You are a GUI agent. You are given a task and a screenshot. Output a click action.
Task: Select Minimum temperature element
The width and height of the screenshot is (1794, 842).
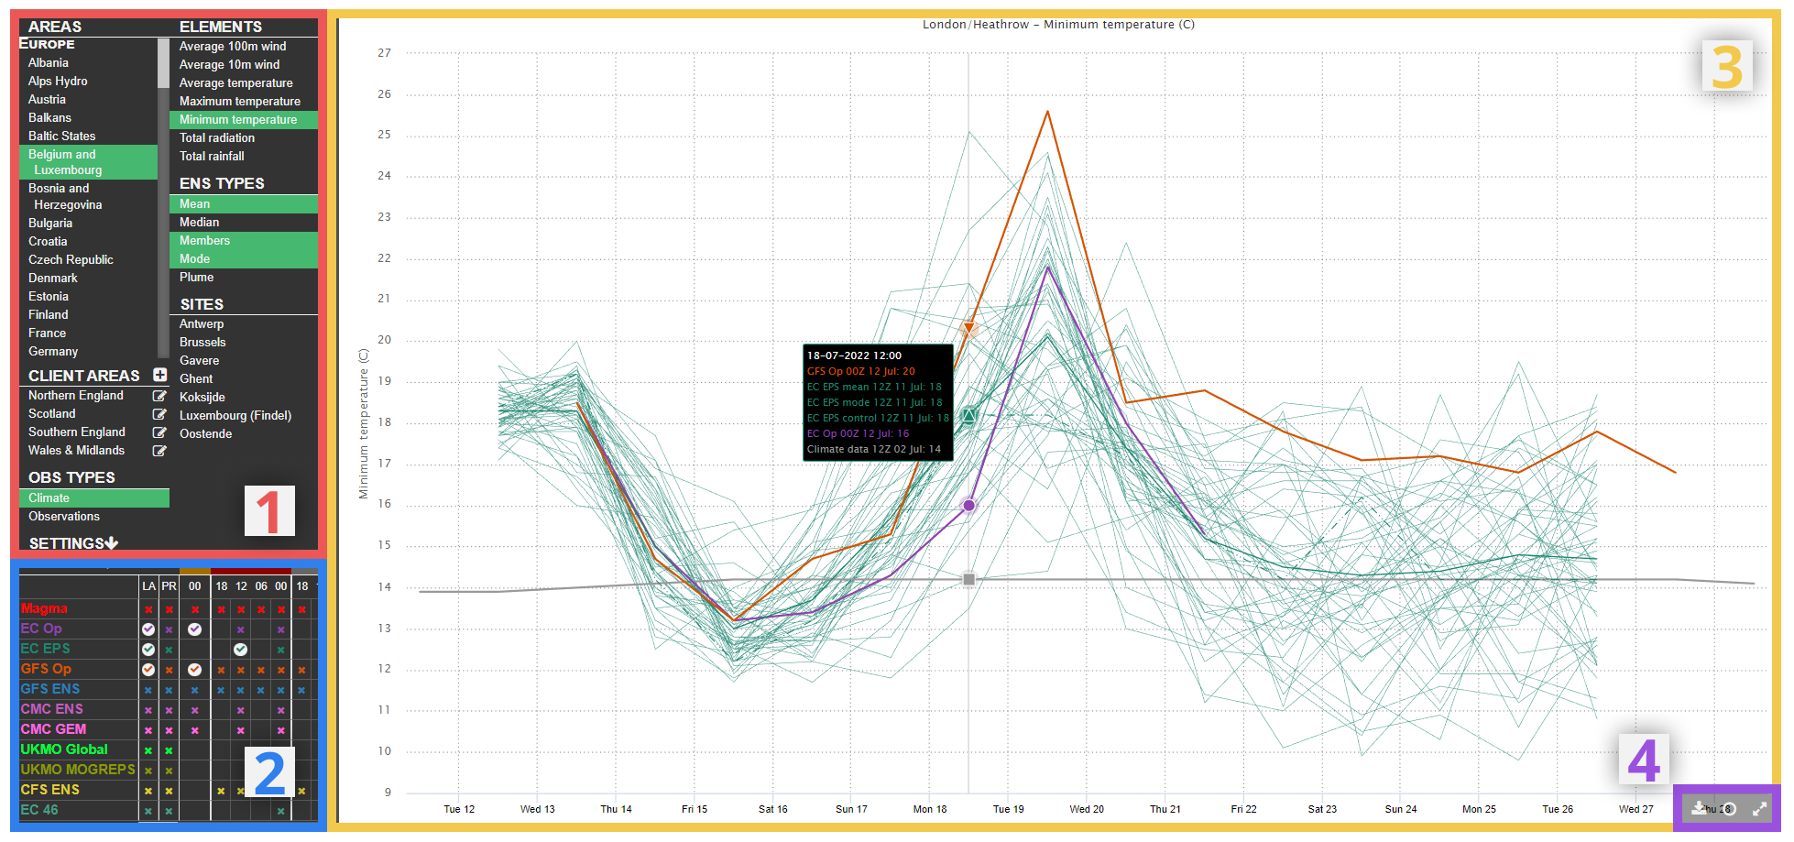coord(244,119)
